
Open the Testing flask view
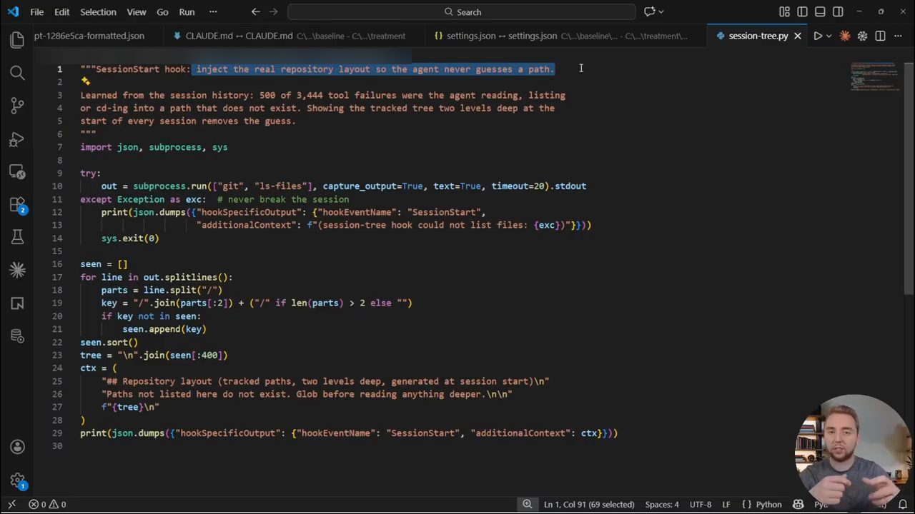[x=17, y=237]
